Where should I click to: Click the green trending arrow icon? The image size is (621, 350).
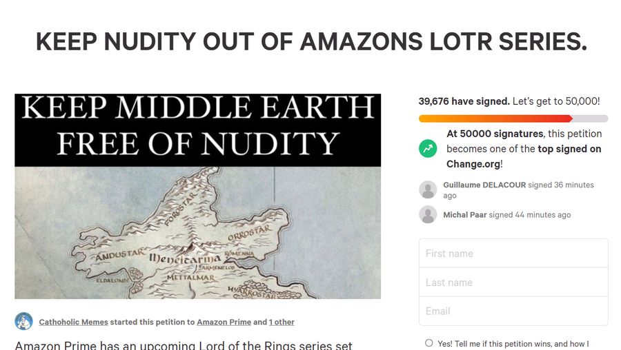pyautogui.click(x=428, y=149)
